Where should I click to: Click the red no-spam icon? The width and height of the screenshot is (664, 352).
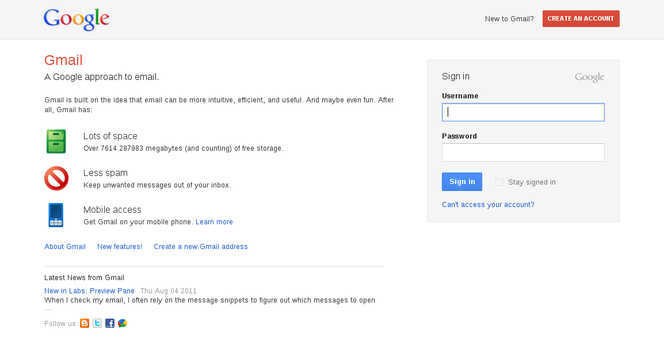[56, 178]
